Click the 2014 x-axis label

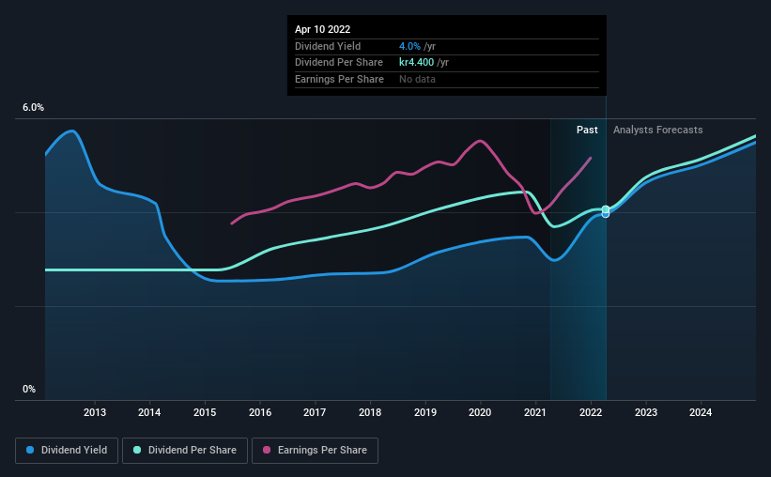[149, 412]
